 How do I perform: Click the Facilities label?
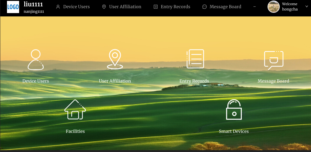click(x=75, y=131)
